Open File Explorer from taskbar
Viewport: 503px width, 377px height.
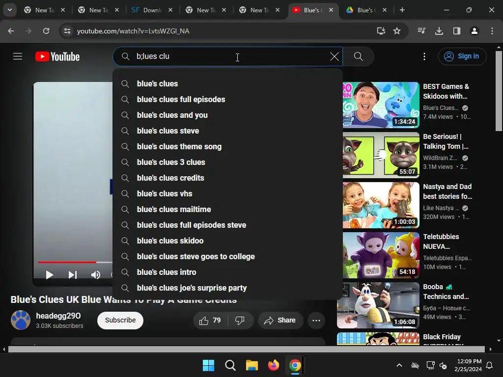[252, 365]
